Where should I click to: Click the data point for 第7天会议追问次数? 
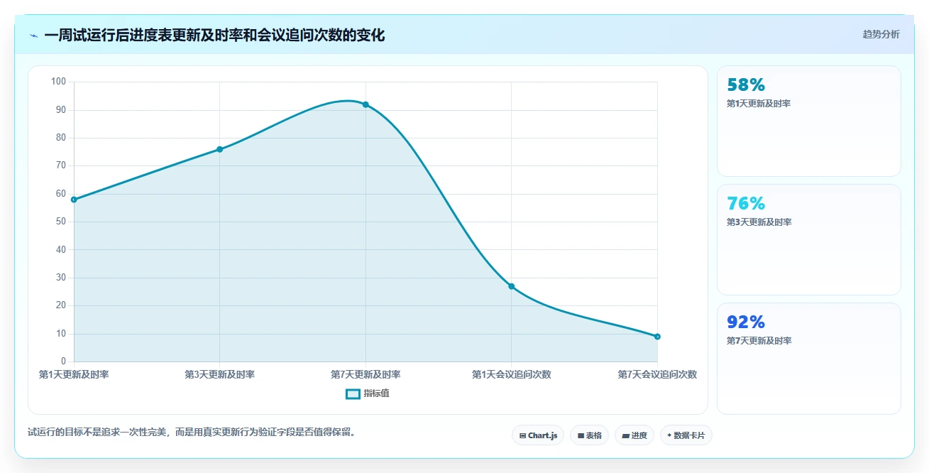pos(657,337)
